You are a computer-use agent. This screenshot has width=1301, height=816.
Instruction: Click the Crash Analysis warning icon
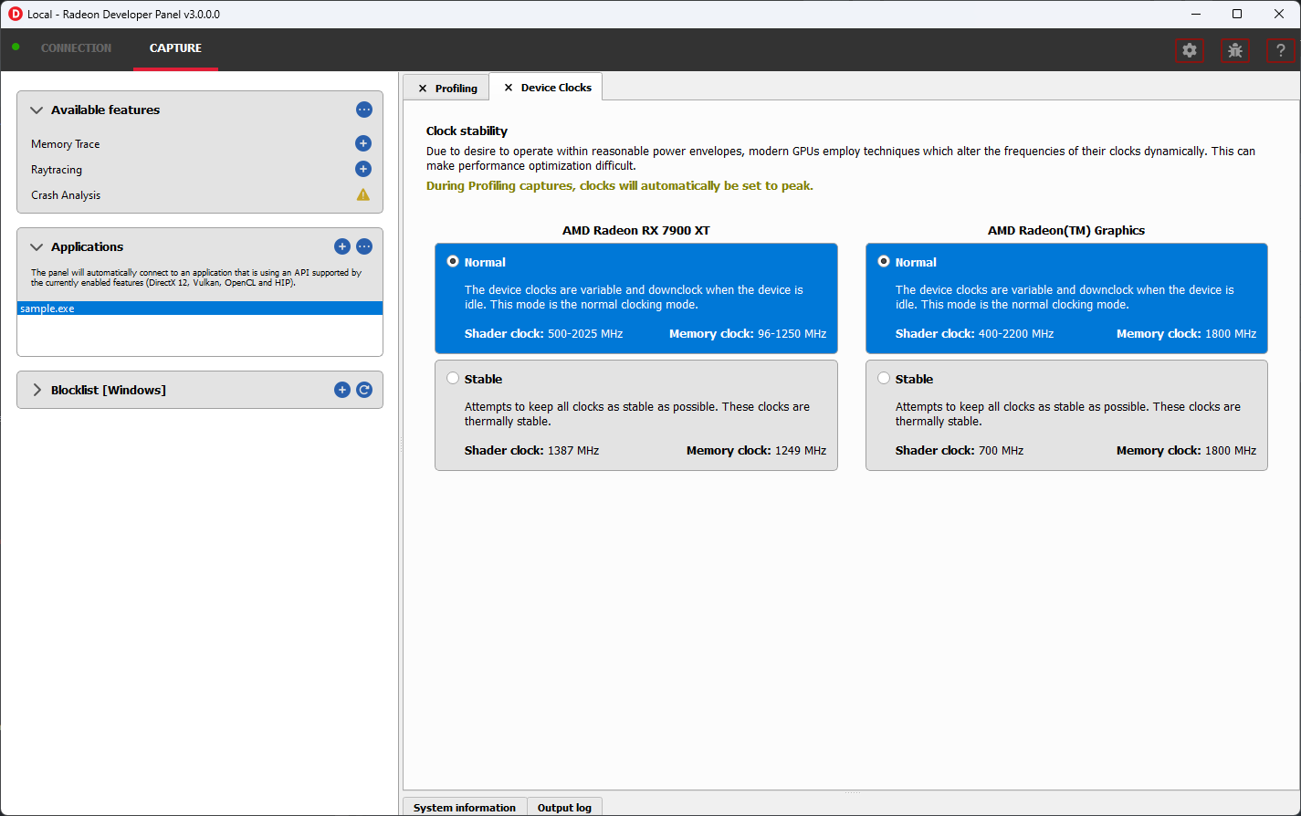[363, 194]
